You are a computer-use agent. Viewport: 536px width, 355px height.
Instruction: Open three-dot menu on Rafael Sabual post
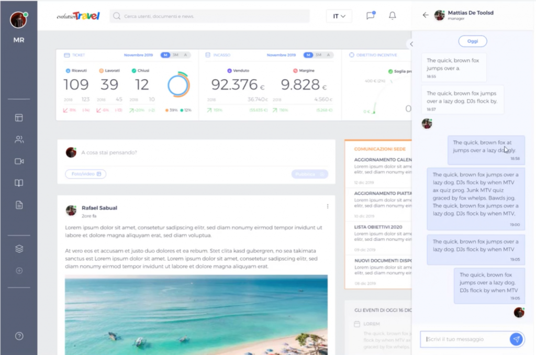(328, 206)
